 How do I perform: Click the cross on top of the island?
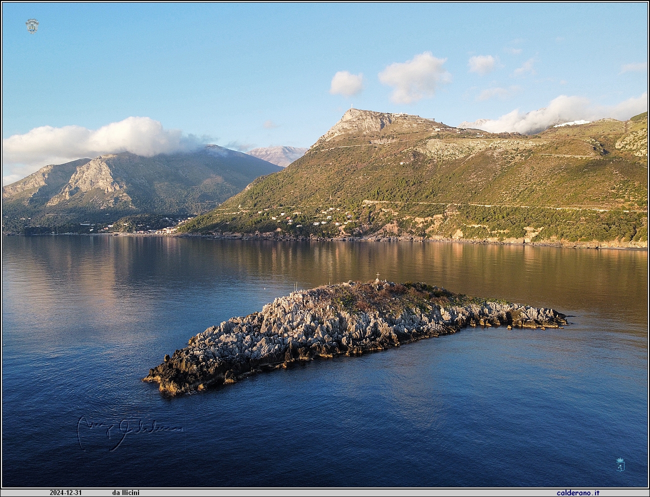click(377, 276)
